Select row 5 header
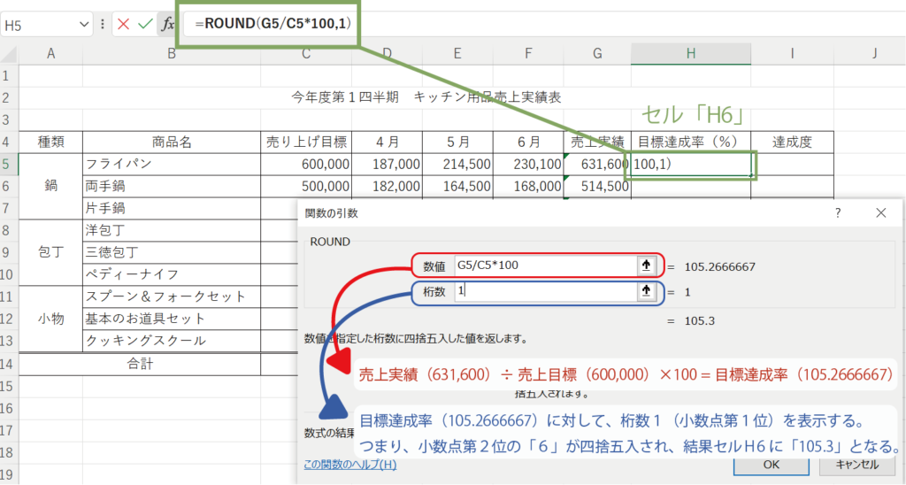This screenshot has width=906, height=485. tap(9, 164)
